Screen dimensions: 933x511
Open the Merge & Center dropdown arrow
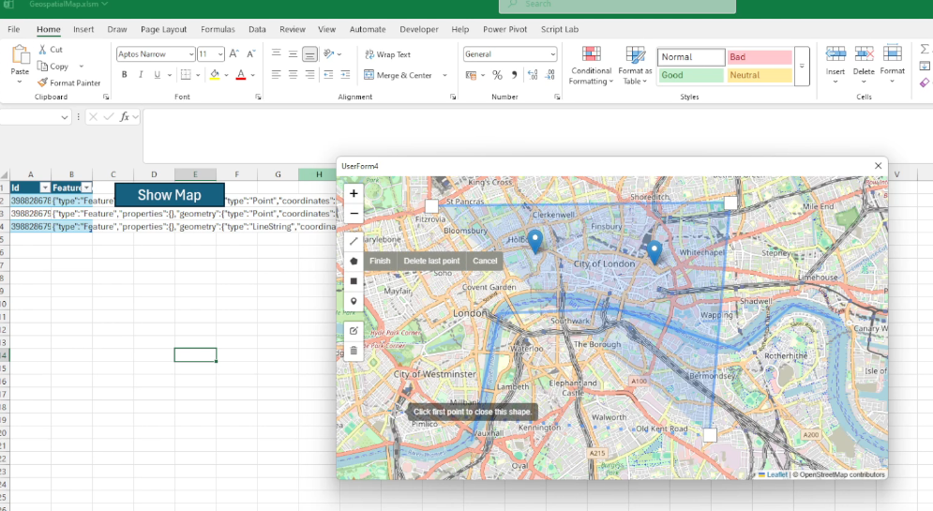[x=444, y=76]
